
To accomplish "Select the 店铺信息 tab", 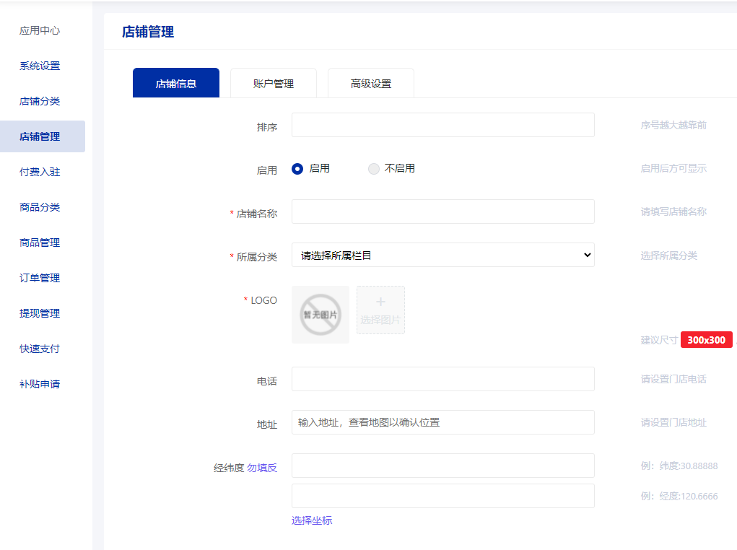I will 175,82.
